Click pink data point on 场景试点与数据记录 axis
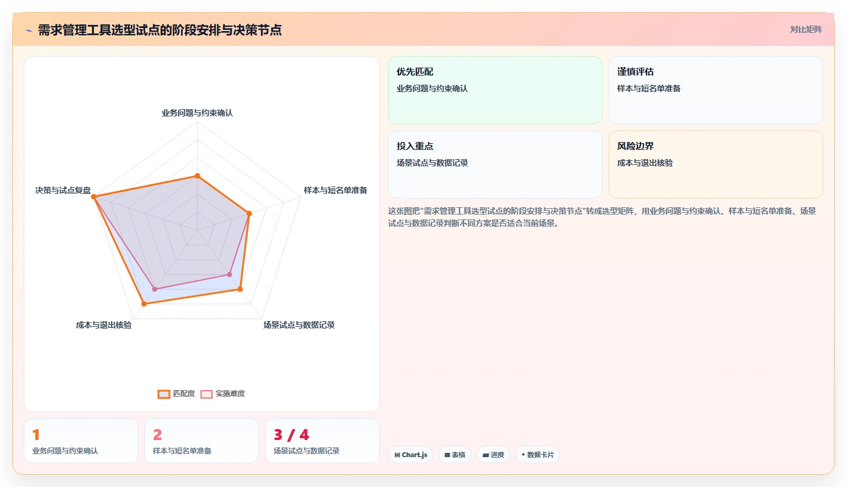Screen dimensions: 847x487 [230, 274]
